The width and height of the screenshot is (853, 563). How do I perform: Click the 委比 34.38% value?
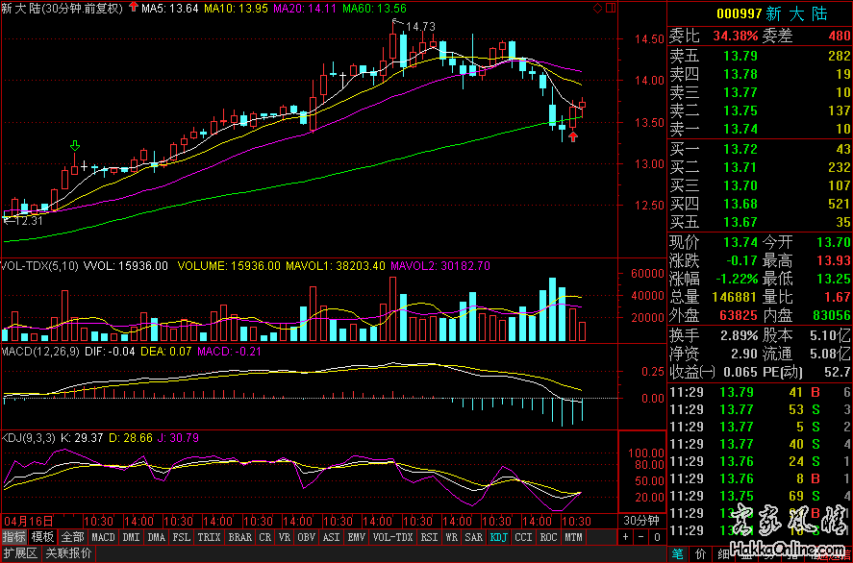pos(736,37)
